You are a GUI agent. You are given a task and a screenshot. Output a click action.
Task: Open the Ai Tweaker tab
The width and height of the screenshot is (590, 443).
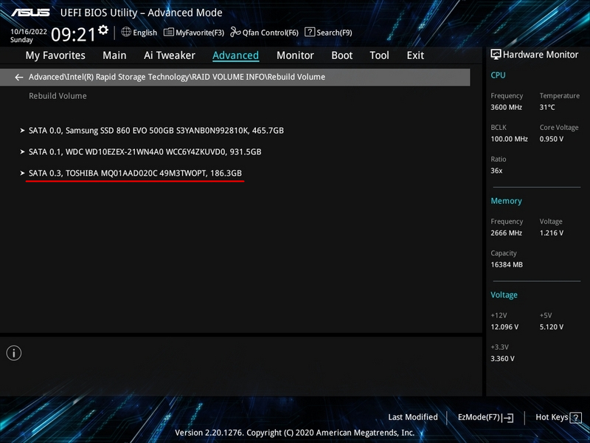170,55
